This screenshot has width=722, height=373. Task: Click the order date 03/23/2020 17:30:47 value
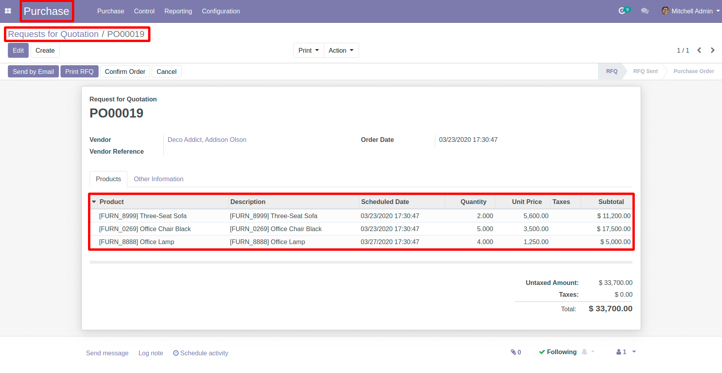(x=468, y=140)
